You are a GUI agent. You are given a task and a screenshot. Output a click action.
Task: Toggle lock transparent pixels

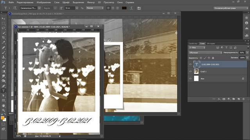(201, 58)
